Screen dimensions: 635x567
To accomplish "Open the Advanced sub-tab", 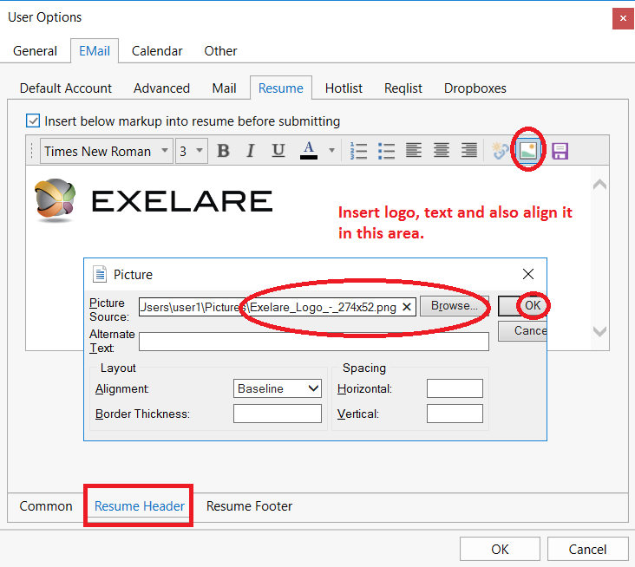I will [161, 88].
